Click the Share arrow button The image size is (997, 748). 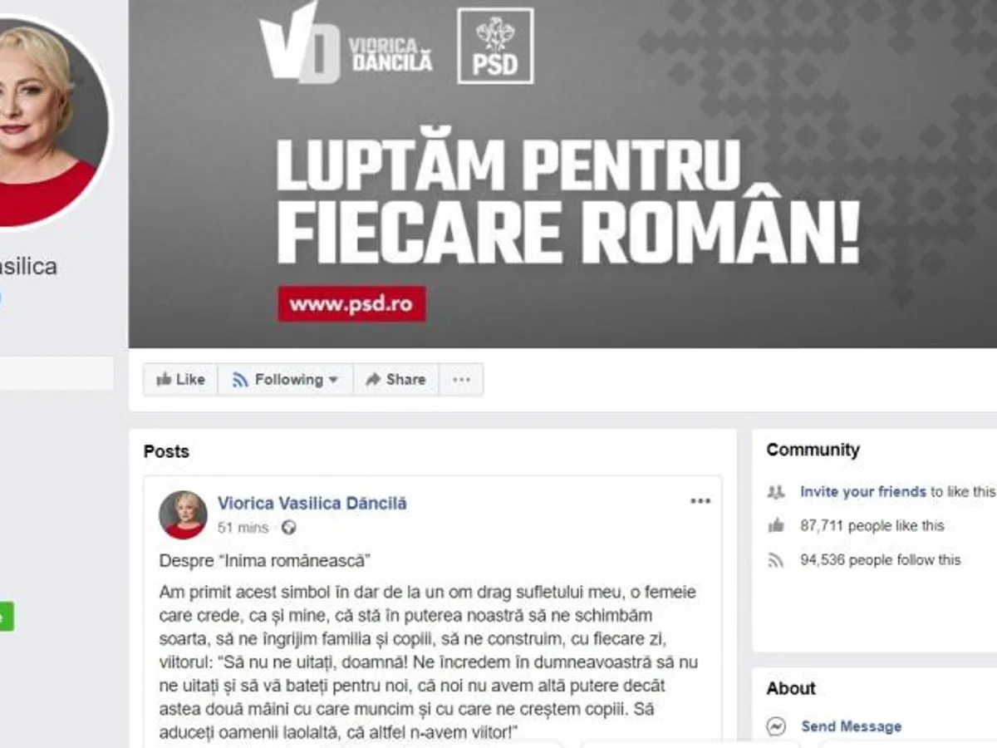tap(395, 380)
